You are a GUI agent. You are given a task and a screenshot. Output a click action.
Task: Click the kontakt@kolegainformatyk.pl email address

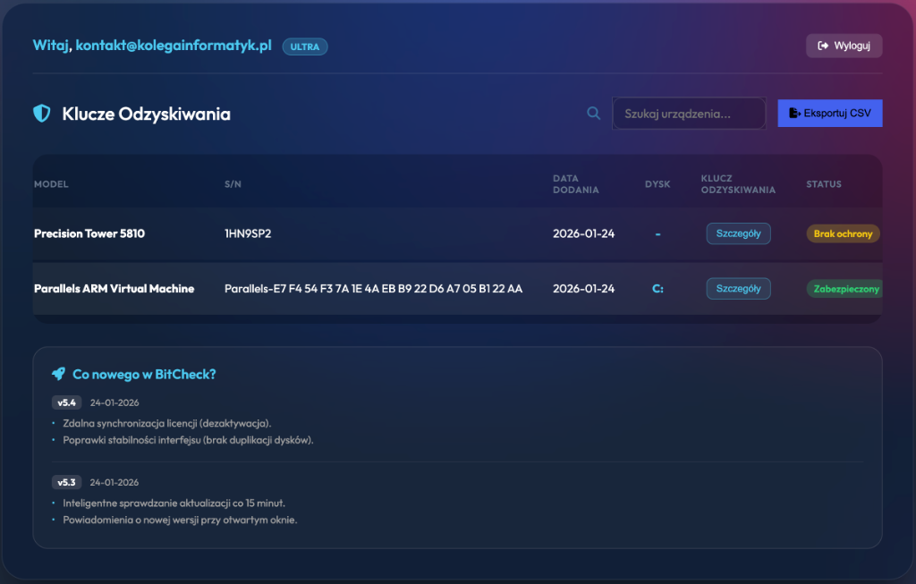tap(174, 46)
